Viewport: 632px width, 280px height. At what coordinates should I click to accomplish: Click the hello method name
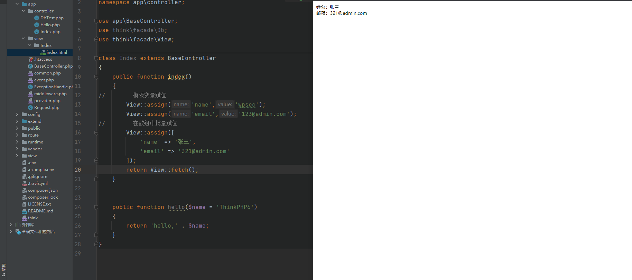[176, 207]
